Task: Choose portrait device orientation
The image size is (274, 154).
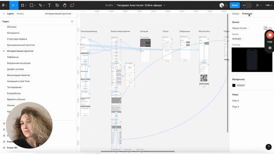Action: 265,28
